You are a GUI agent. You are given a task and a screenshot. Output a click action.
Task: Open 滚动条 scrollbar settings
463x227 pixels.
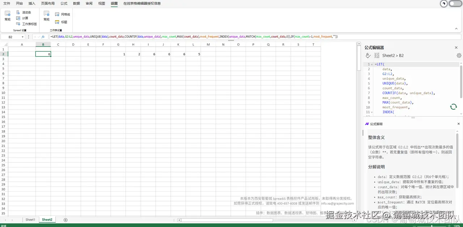coord(24,12)
